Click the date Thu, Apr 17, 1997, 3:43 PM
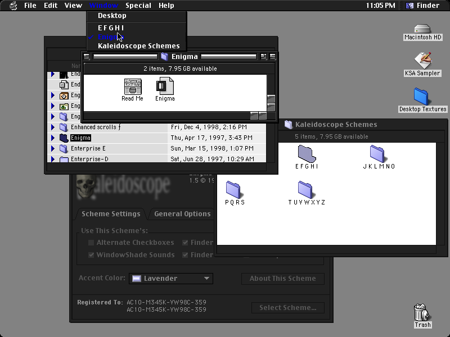The width and height of the screenshot is (450, 337). [211, 138]
